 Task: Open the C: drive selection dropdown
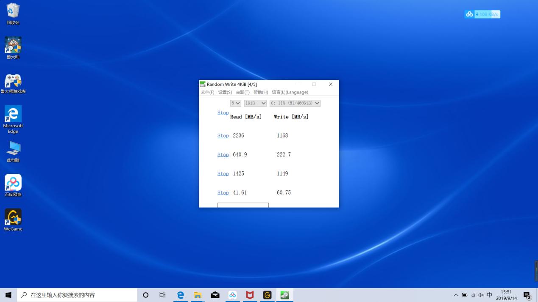pyautogui.click(x=295, y=103)
